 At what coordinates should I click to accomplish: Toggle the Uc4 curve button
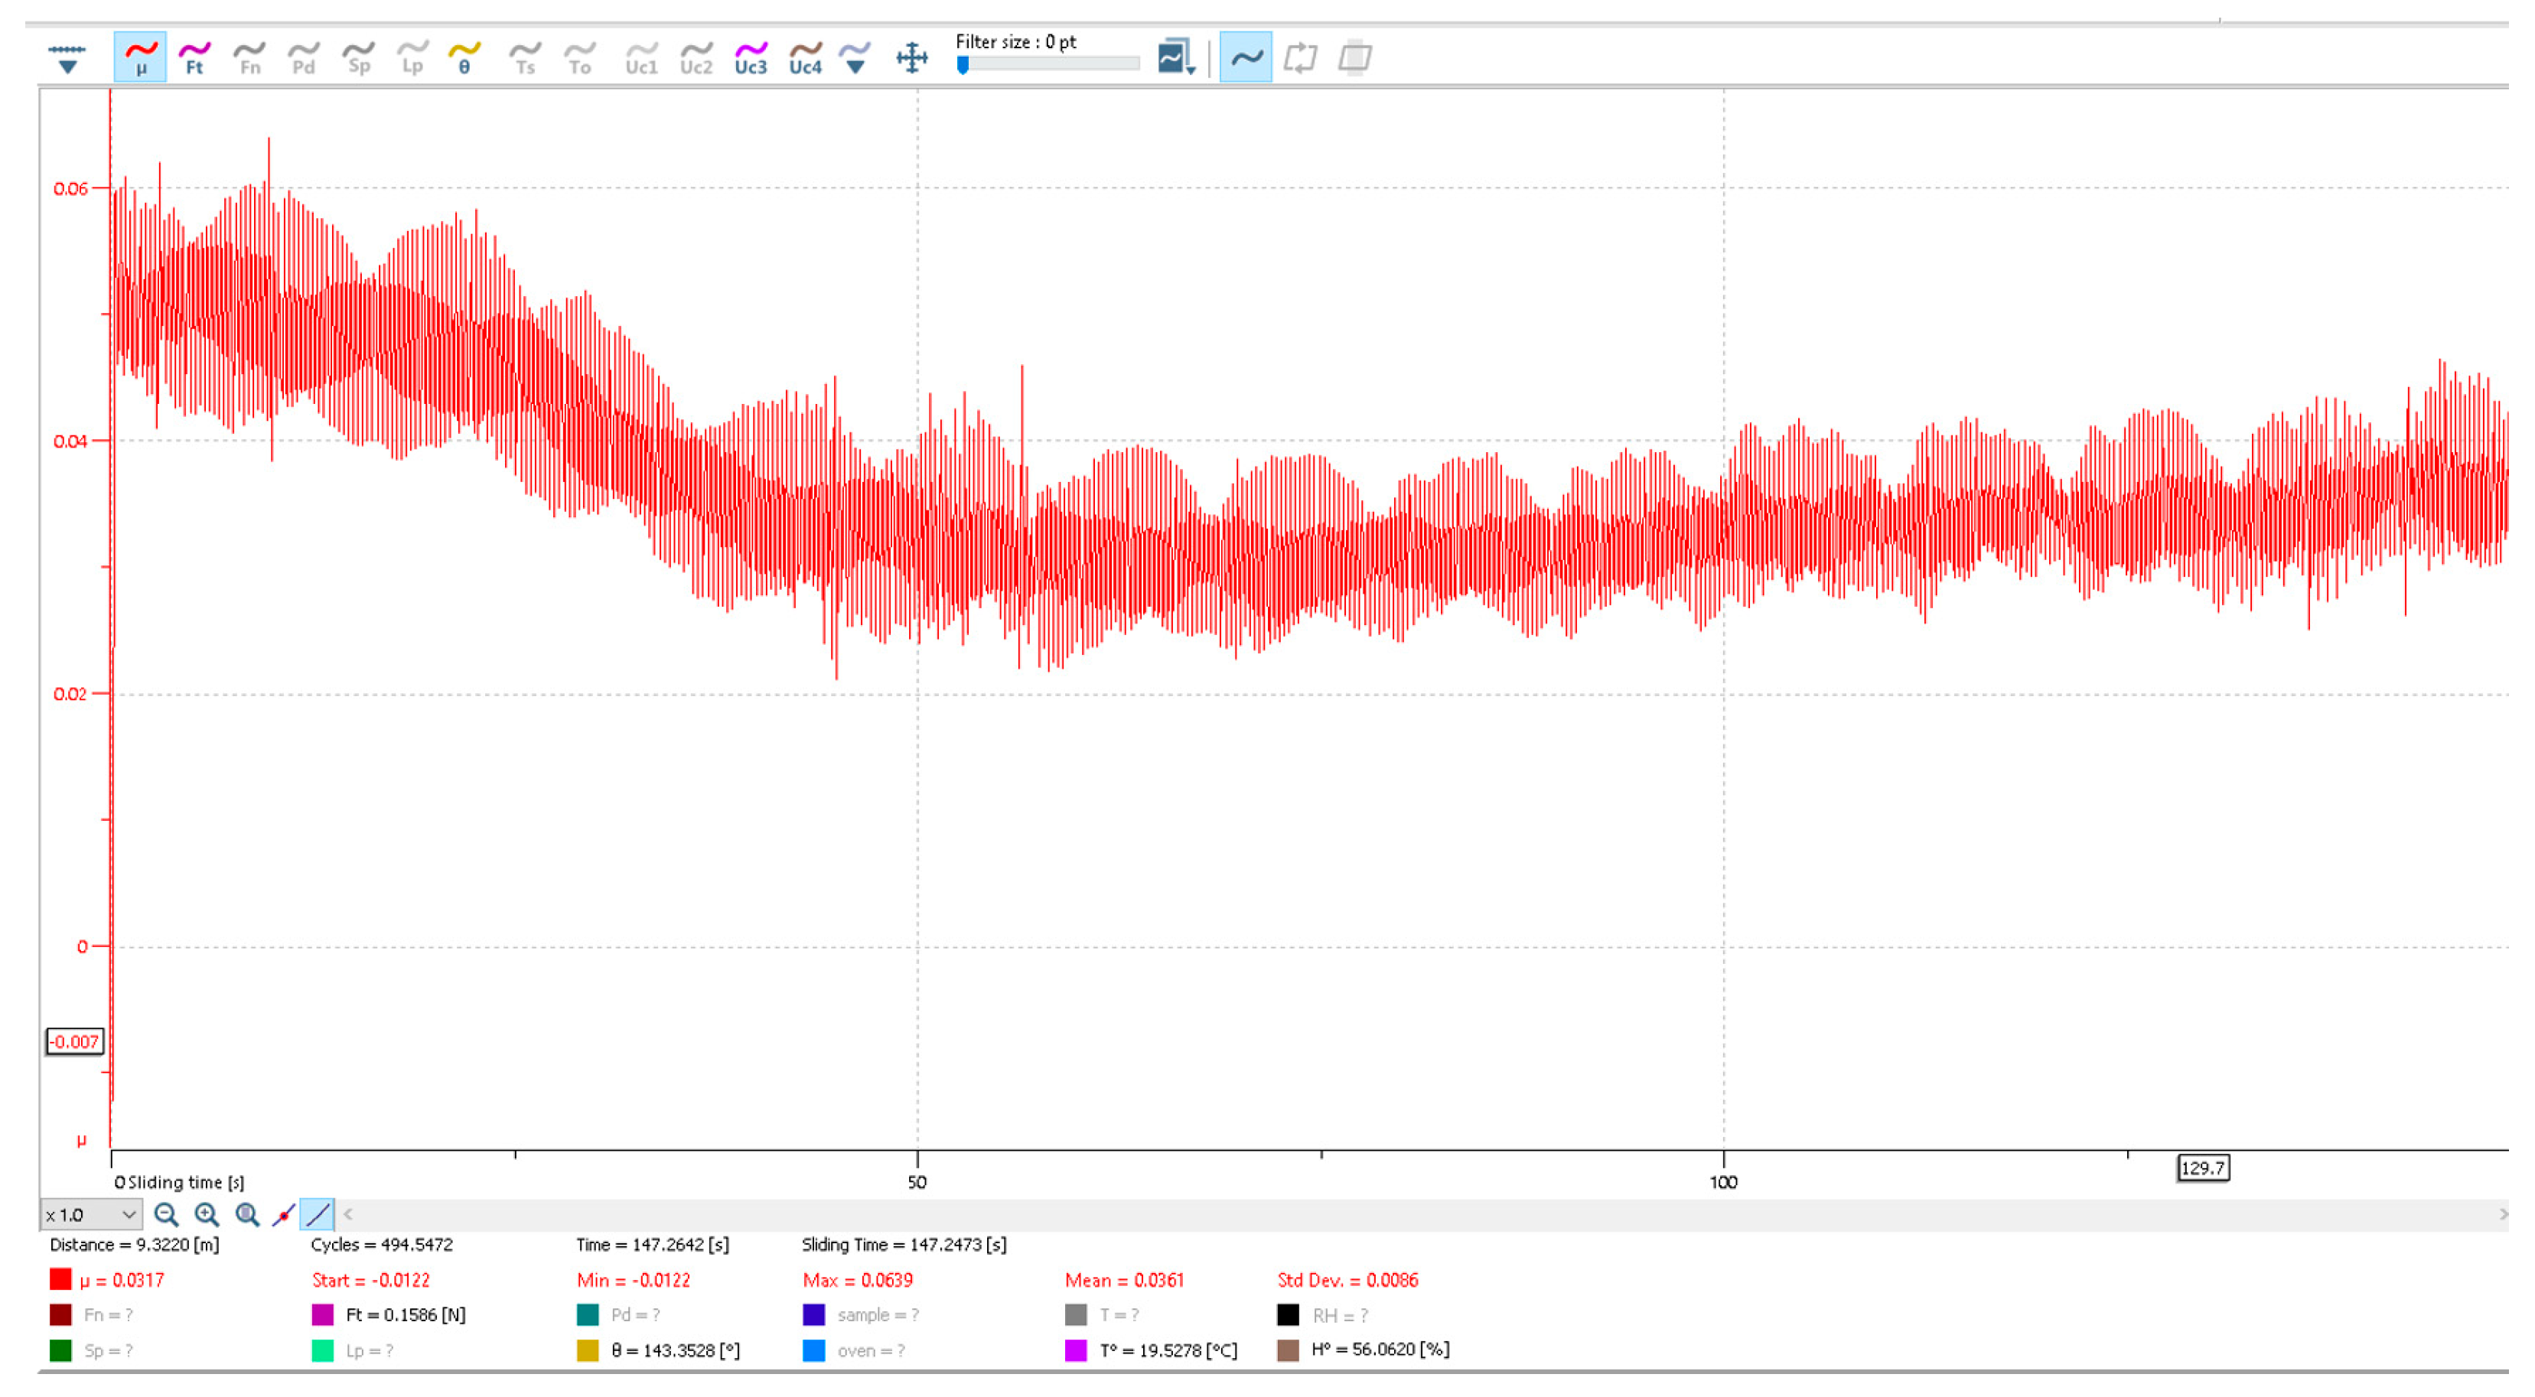[805, 57]
